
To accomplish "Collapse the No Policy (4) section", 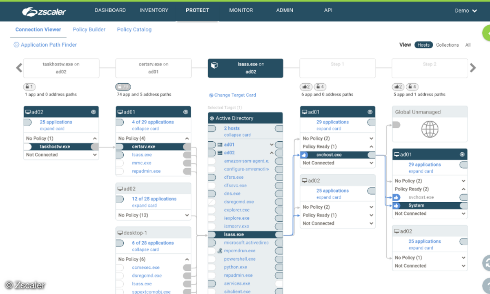I will tap(187, 138).
